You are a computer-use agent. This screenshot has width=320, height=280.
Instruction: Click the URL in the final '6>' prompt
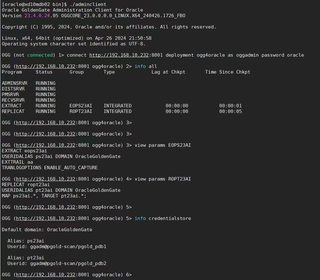pyautogui.click(x=45, y=275)
